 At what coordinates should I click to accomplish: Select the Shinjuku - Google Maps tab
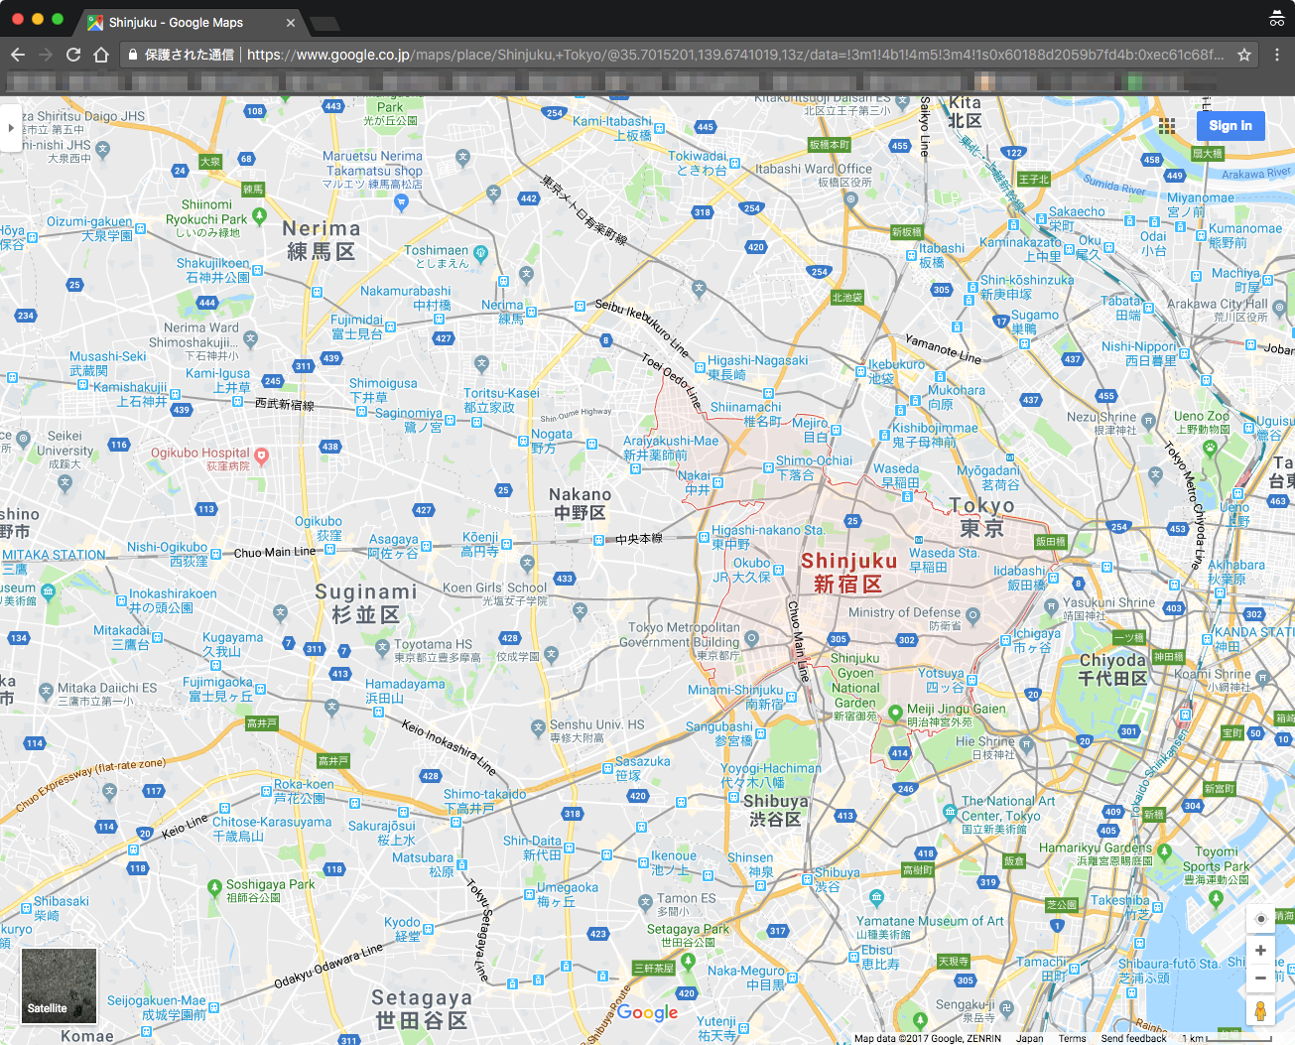coord(189,22)
